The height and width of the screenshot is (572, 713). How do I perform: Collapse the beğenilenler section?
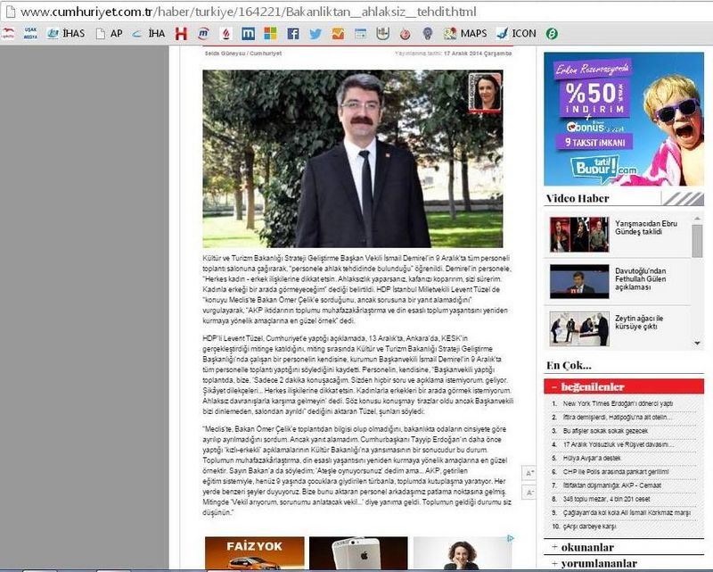(623, 386)
